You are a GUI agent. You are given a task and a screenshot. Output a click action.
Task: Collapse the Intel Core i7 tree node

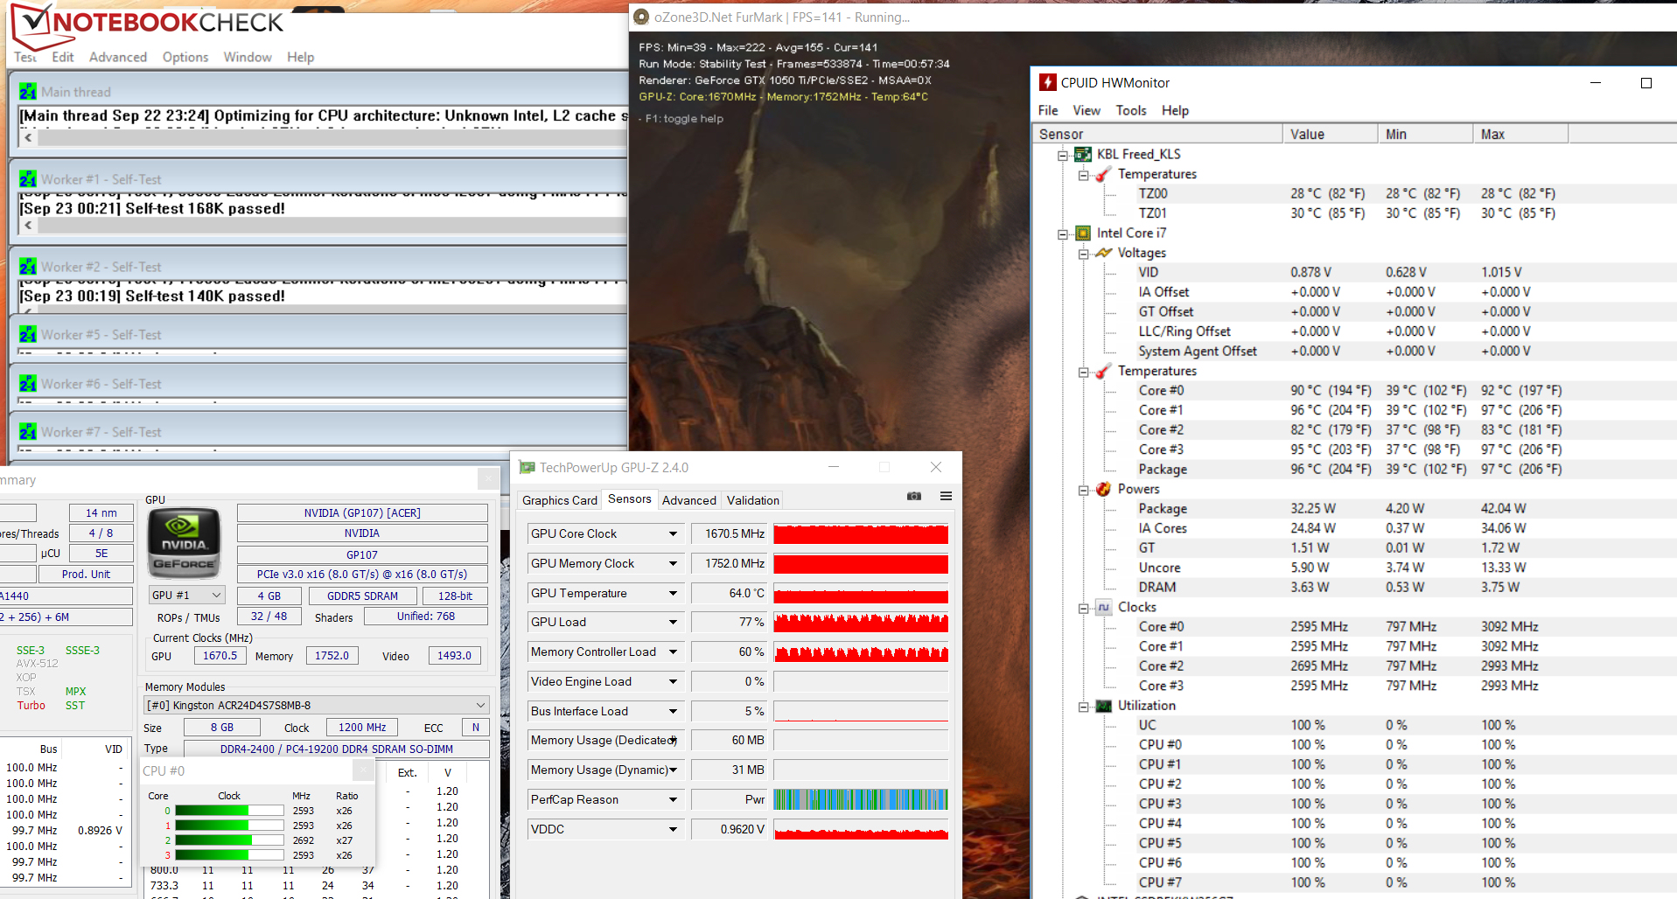[x=1063, y=234]
